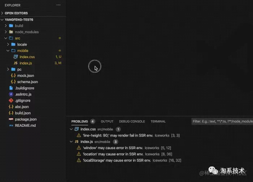Image resolution: width=253 pixels, height=182 pixels.
Task: Open schema.json file
Action: [27, 82]
